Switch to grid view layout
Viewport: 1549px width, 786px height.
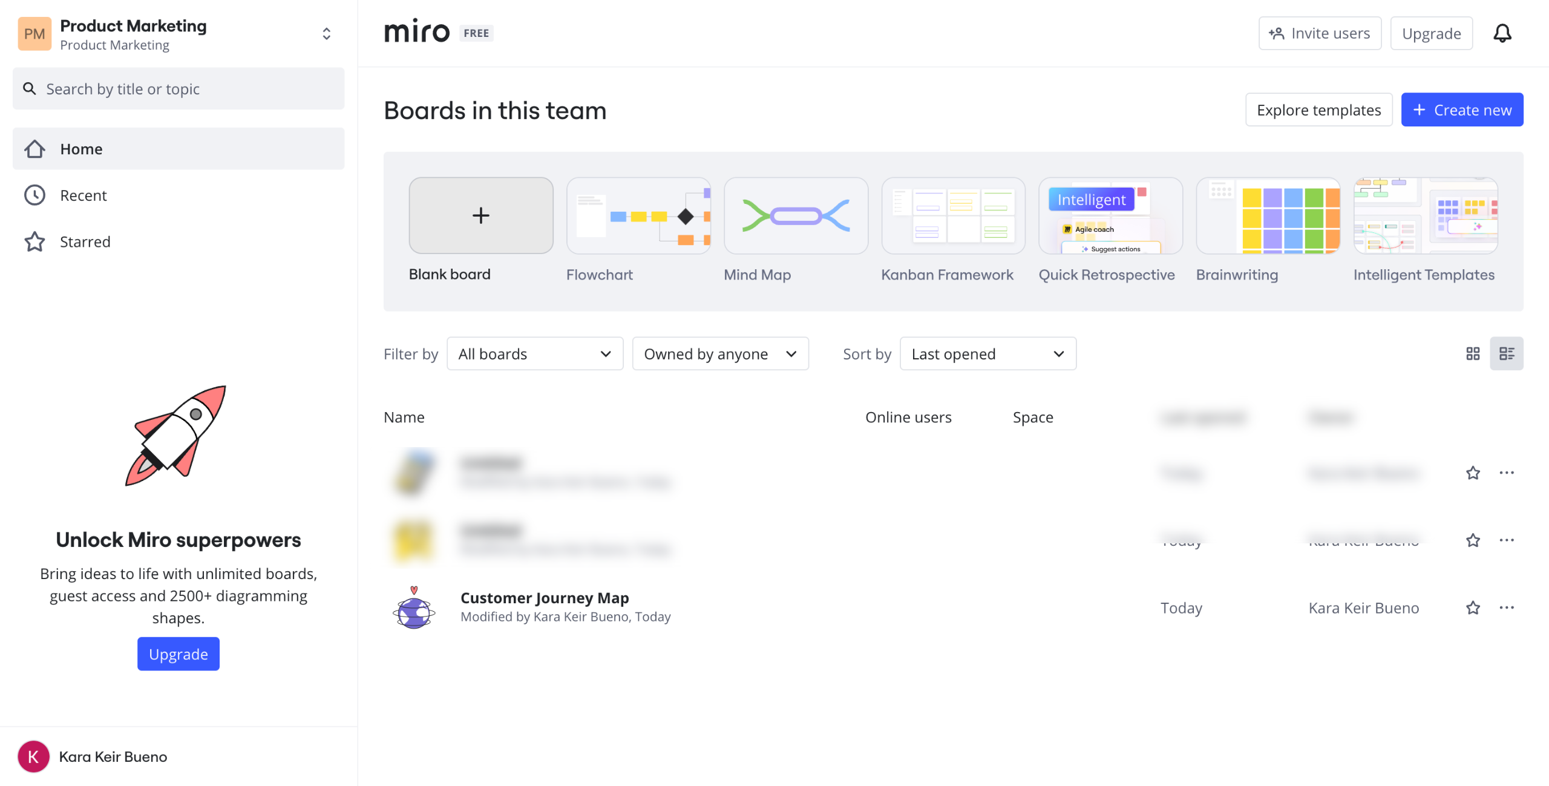click(x=1473, y=354)
